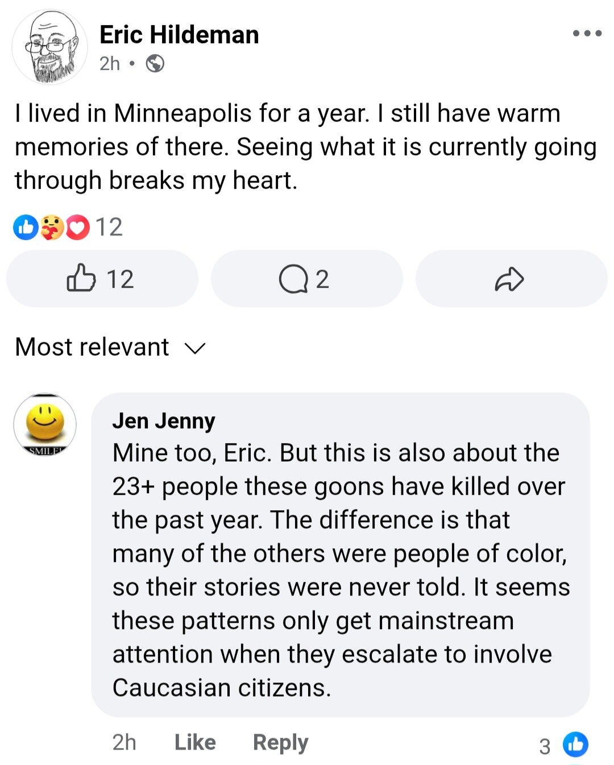The width and height of the screenshot is (614, 765).
Task: Click the chevron beside Most relevant
Action: pyautogui.click(x=195, y=348)
